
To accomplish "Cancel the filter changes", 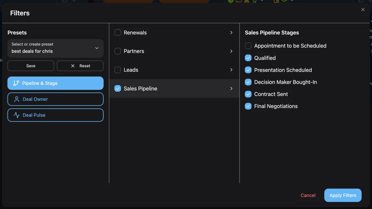I will tap(308, 195).
